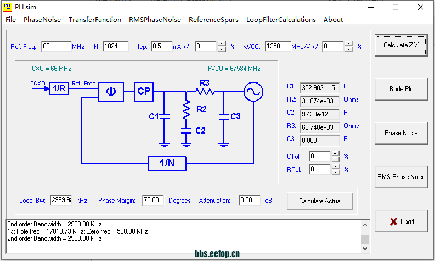Click the Calculate Actual button
This screenshot has height=261, width=435.
coord(320,201)
